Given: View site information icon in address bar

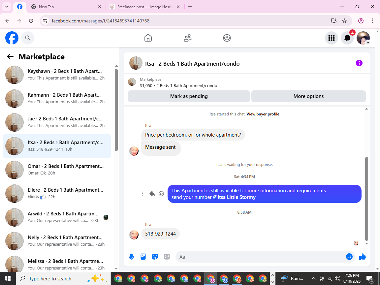Looking at the screenshot, I should (x=45, y=21).
